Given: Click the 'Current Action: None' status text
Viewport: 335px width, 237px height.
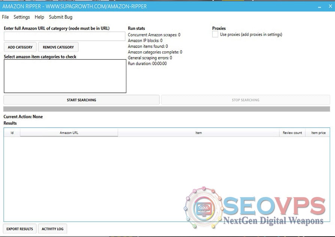Looking at the screenshot, I should pos(23,117).
